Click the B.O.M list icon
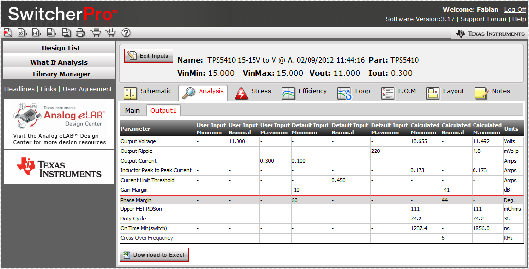The width and height of the screenshot is (529, 269). pos(388,93)
